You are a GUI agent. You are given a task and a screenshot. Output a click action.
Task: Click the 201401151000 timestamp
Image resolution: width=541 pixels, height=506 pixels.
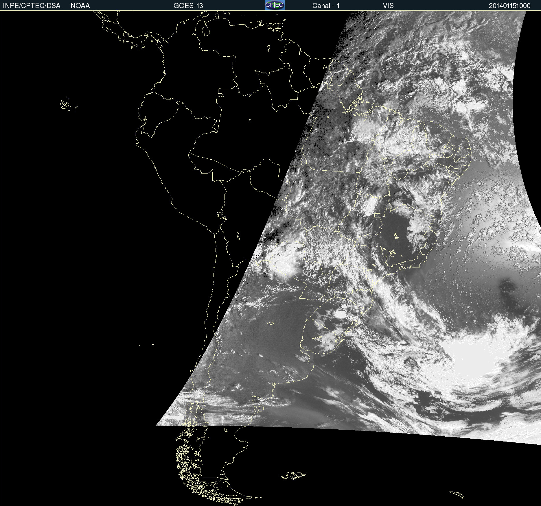pos(510,6)
